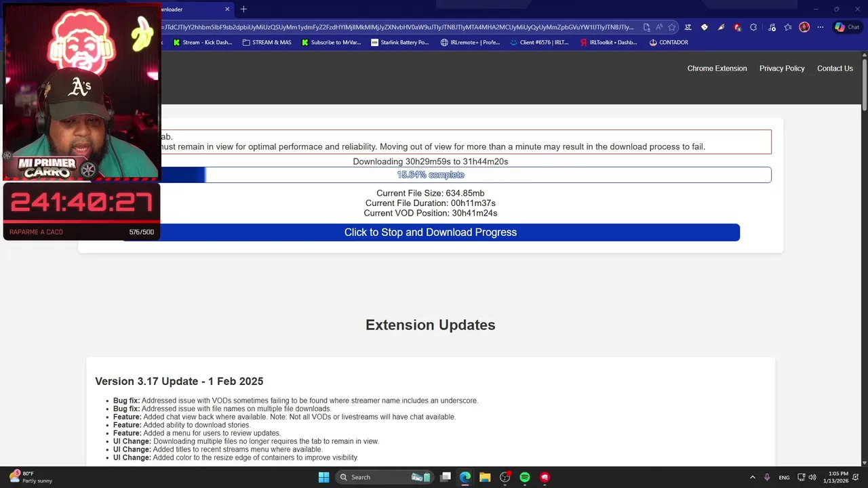Click the microphone tray icon
The width and height of the screenshot is (868, 488).
767,477
